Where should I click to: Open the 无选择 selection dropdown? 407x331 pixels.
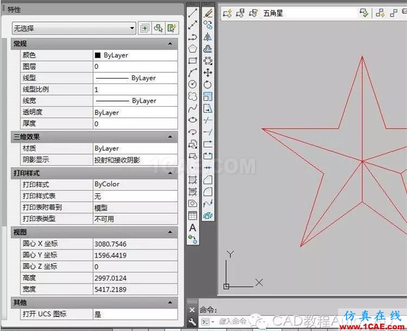click(x=74, y=28)
